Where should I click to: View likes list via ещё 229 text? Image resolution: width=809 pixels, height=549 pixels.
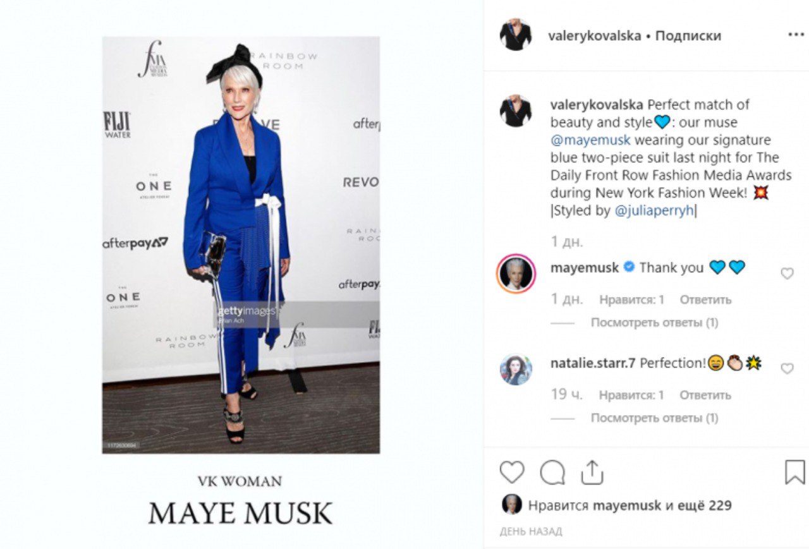click(705, 505)
